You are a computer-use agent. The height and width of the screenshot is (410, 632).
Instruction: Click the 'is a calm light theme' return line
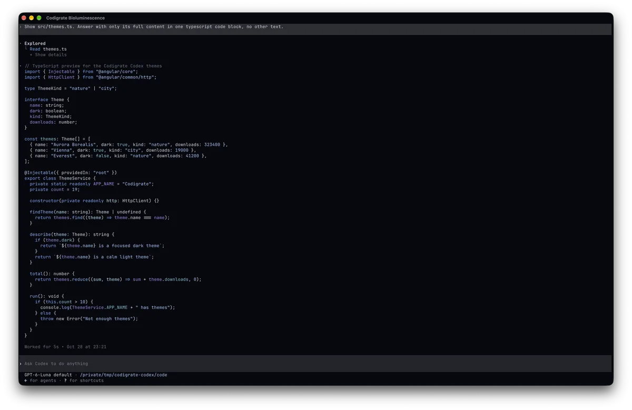click(95, 257)
